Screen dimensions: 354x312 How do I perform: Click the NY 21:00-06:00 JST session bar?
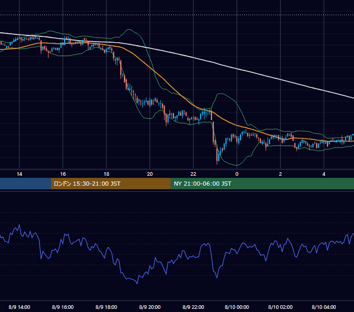(262, 184)
